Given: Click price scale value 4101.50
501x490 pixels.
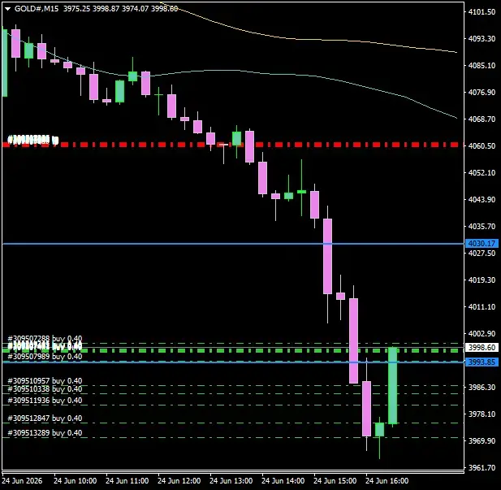Looking at the screenshot, I should click(482, 12).
